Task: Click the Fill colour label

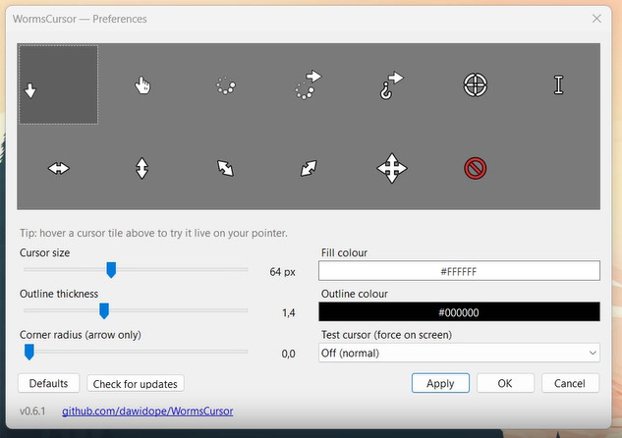Action: pos(344,253)
